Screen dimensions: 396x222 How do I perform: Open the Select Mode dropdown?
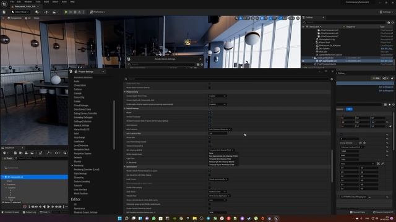(20, 12)
